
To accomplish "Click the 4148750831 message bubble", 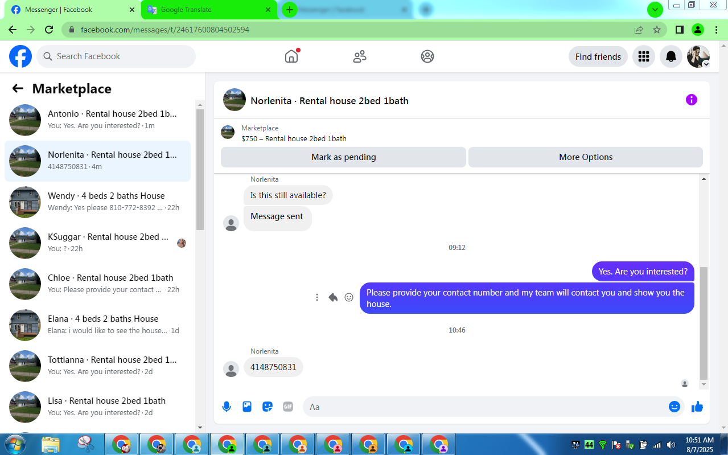I will (x=273, y=367).
